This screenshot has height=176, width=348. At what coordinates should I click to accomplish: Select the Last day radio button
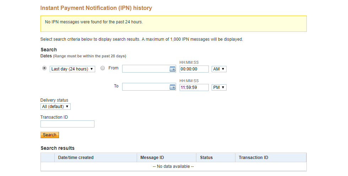tap(44, 68)
